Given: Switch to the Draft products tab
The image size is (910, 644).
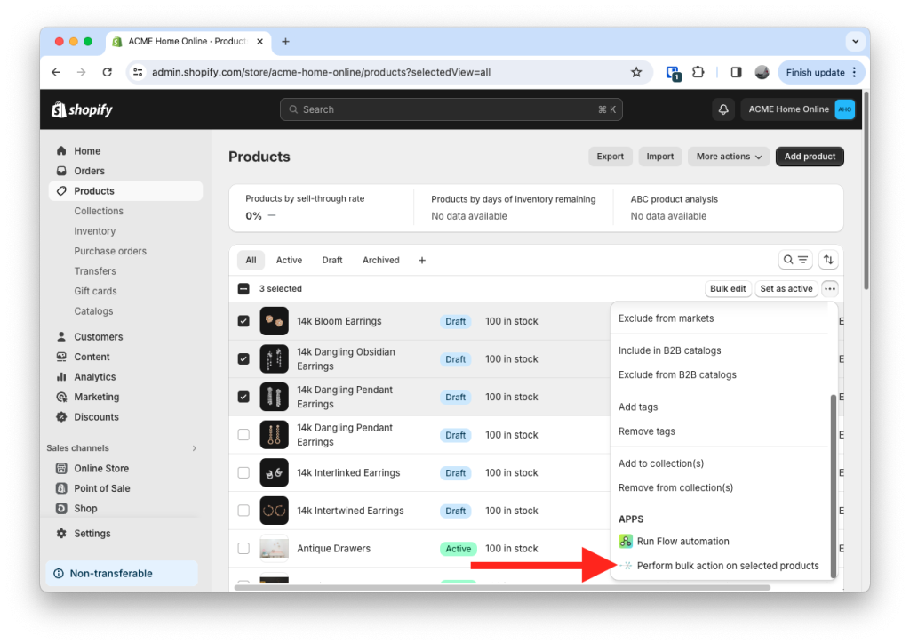Looking at the screenshot, I should click(x=331, y=259).
